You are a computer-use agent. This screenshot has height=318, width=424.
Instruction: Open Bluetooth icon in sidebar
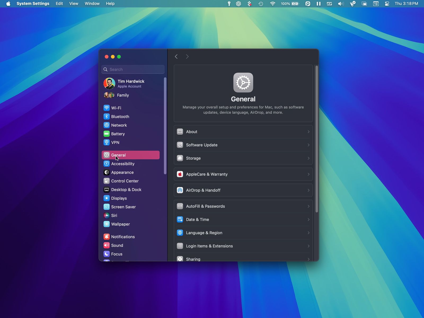[x=107, y=117]
